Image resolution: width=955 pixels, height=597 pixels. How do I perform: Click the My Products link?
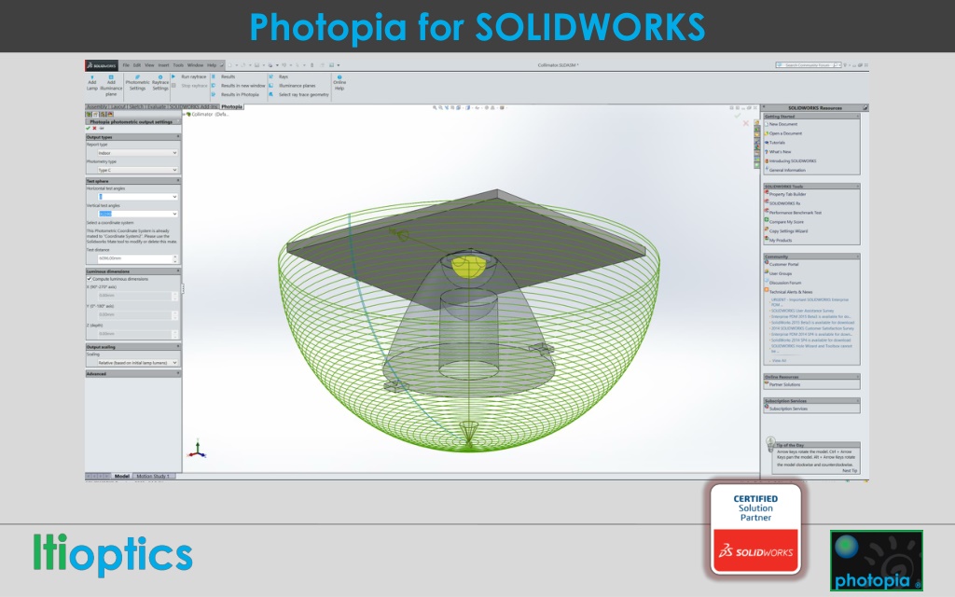coord(780,240)
